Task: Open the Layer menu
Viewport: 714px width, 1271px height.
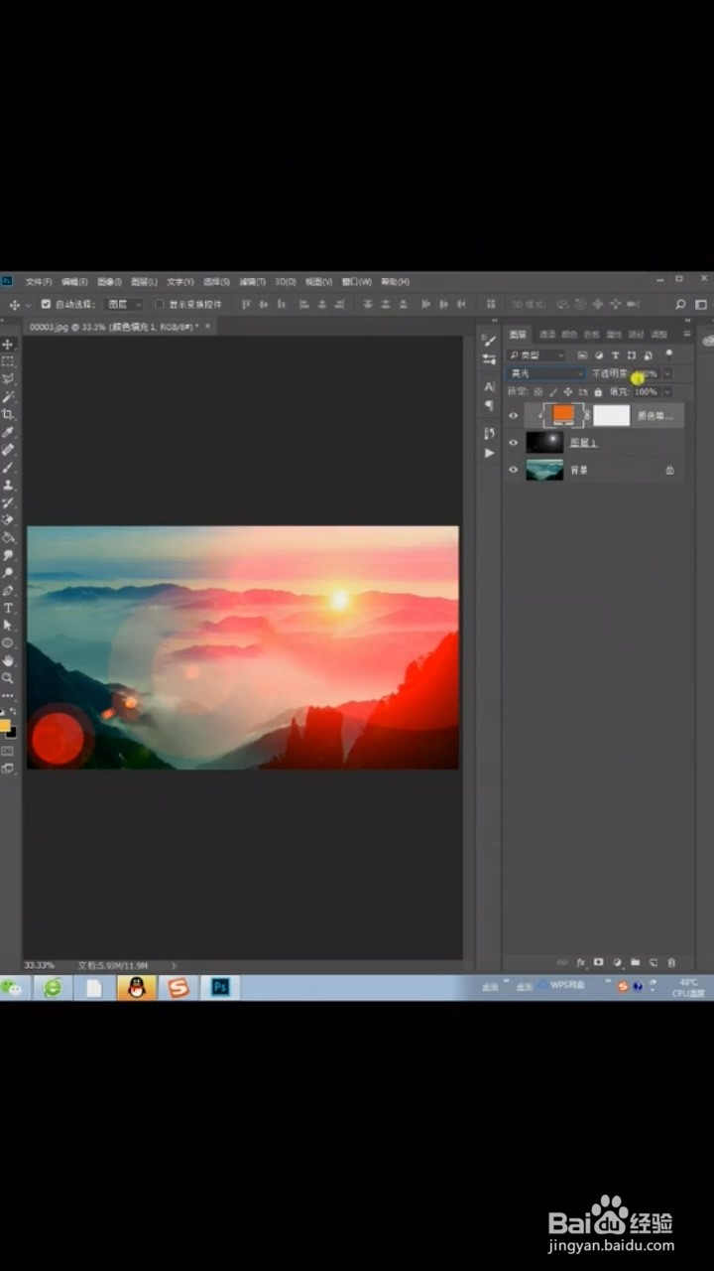Action: pyautogui.click(x=145, y=281)
